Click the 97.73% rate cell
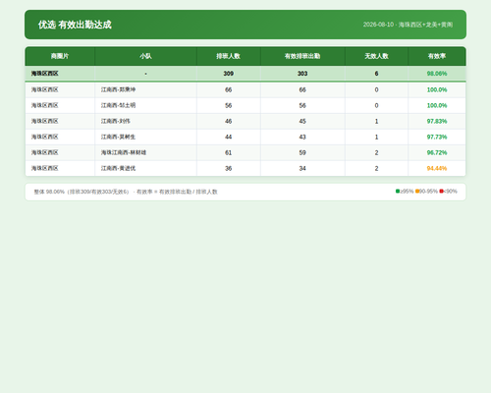Viewport: 491px width, 393px height. (x=437, y=137)
